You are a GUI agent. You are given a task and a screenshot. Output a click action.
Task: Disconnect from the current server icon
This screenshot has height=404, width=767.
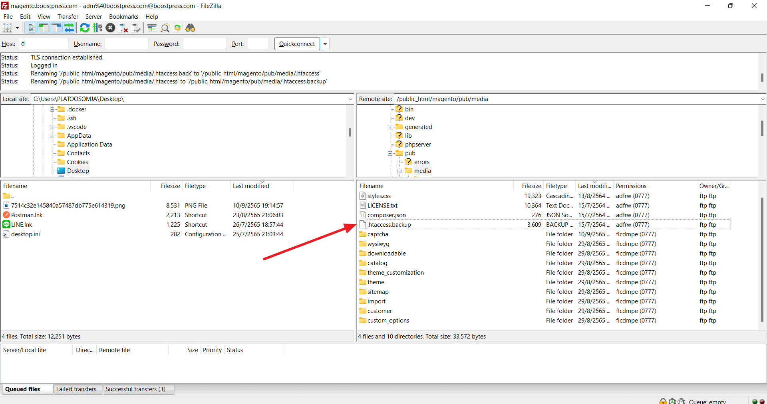click(124, 28)
